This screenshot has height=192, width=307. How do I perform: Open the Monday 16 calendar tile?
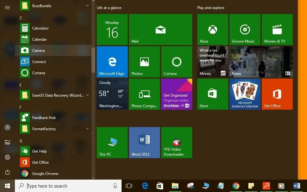click(112, 30)
